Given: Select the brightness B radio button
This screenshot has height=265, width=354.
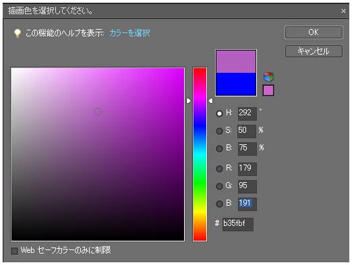Looking at the screenshot, I should [x=219, y=148].
